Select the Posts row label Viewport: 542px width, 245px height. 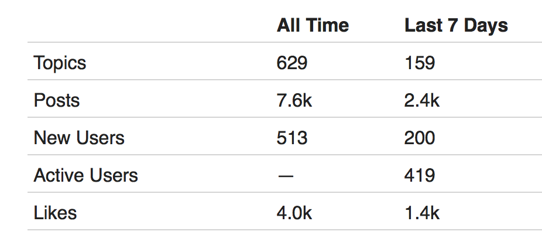pyautogui.click(x=57, y=100)
